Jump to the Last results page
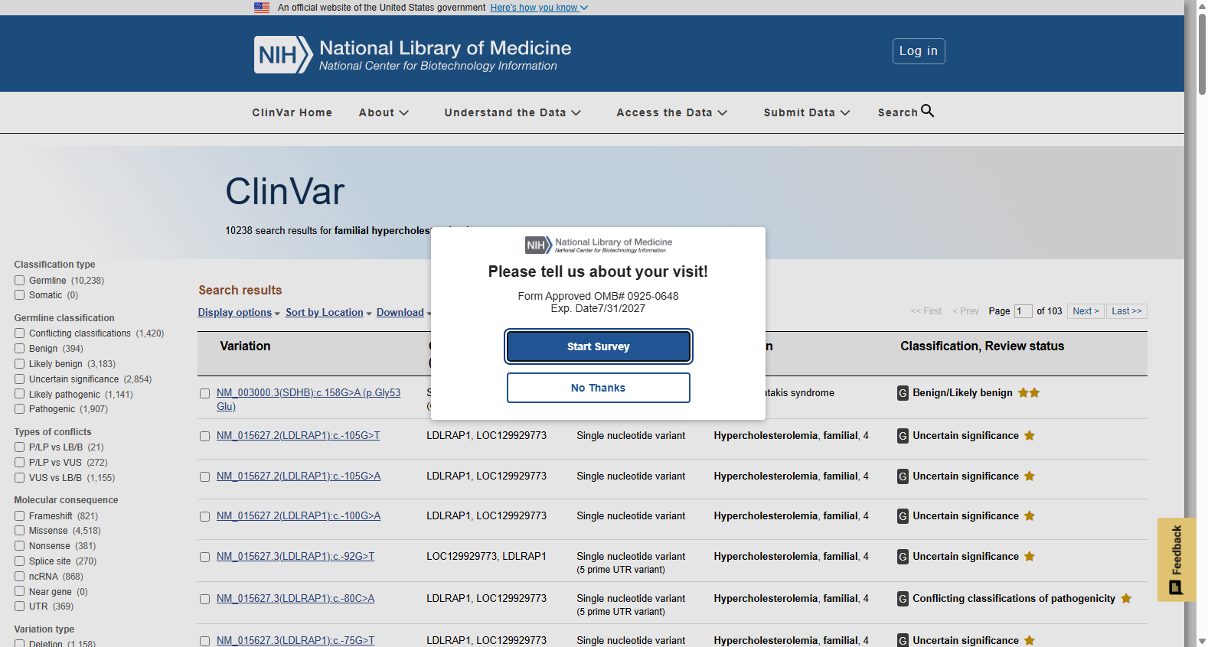Image resolution: width=1208 pixels, height=647 pixels. [1127, 311]
